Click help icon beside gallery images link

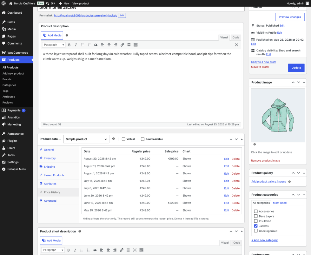coord(289,182)
